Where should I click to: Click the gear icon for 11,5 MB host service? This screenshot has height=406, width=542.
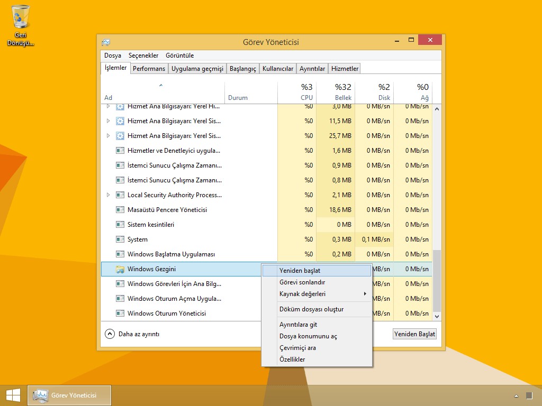click(x=120, y=121)
